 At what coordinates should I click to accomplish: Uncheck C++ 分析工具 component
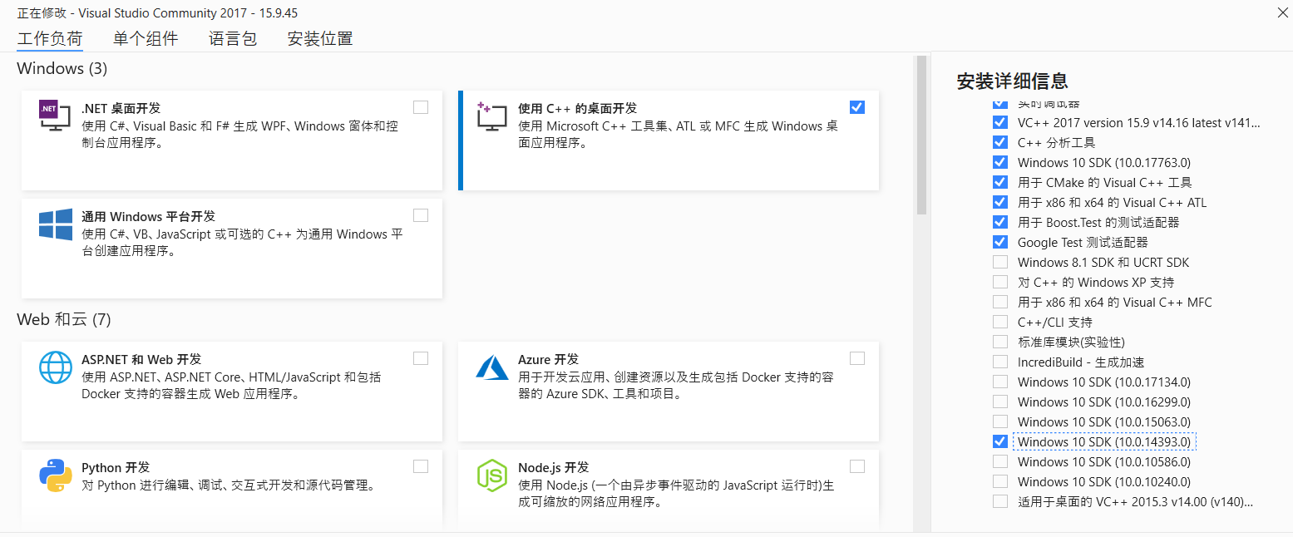coord(1000,142)
